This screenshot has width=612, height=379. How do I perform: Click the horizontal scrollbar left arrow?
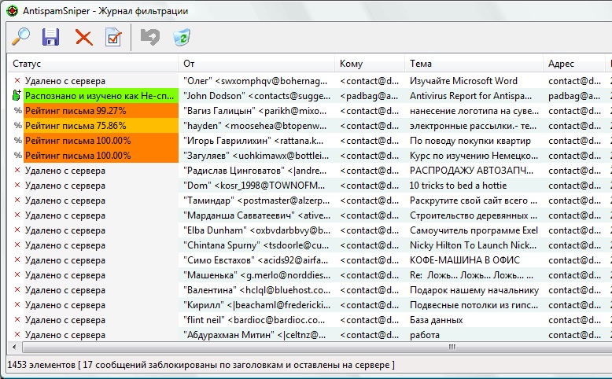point(14,347)
